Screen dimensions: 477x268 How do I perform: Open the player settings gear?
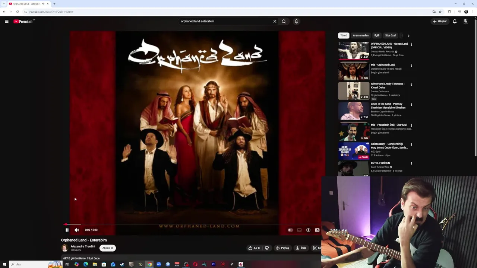(x=308, y=230)
